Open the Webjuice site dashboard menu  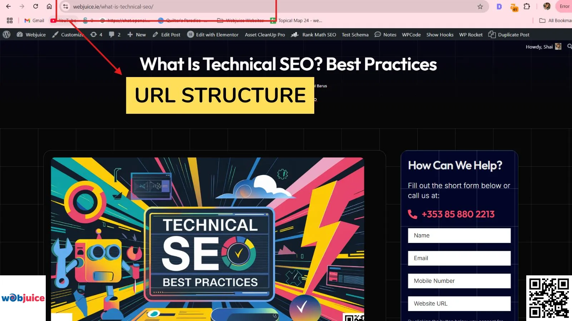click(31, 35)
